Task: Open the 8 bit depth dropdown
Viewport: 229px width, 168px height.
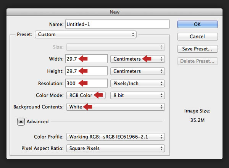Action: [x=137, y=95]
